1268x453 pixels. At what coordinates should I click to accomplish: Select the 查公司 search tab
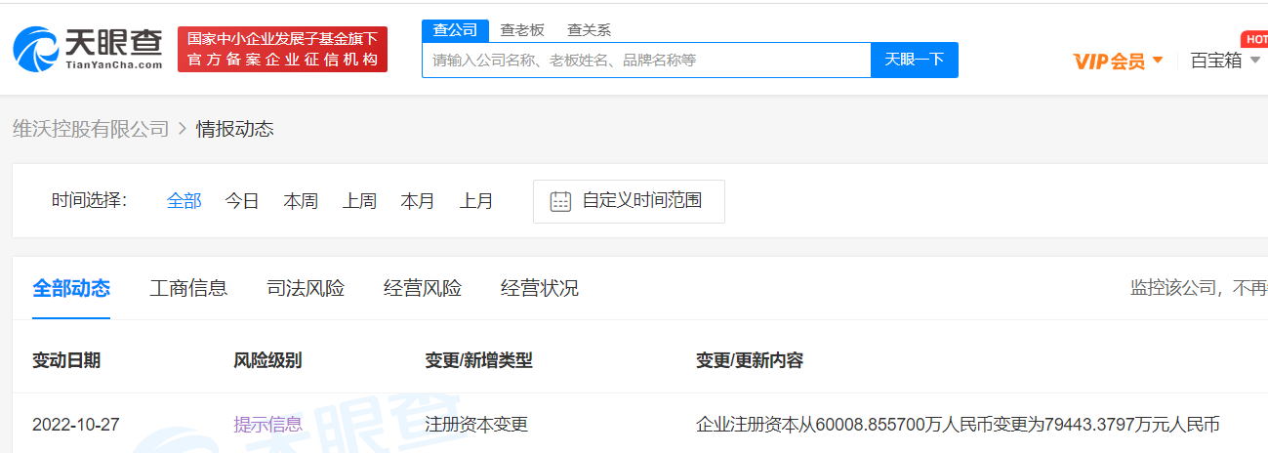454,30
